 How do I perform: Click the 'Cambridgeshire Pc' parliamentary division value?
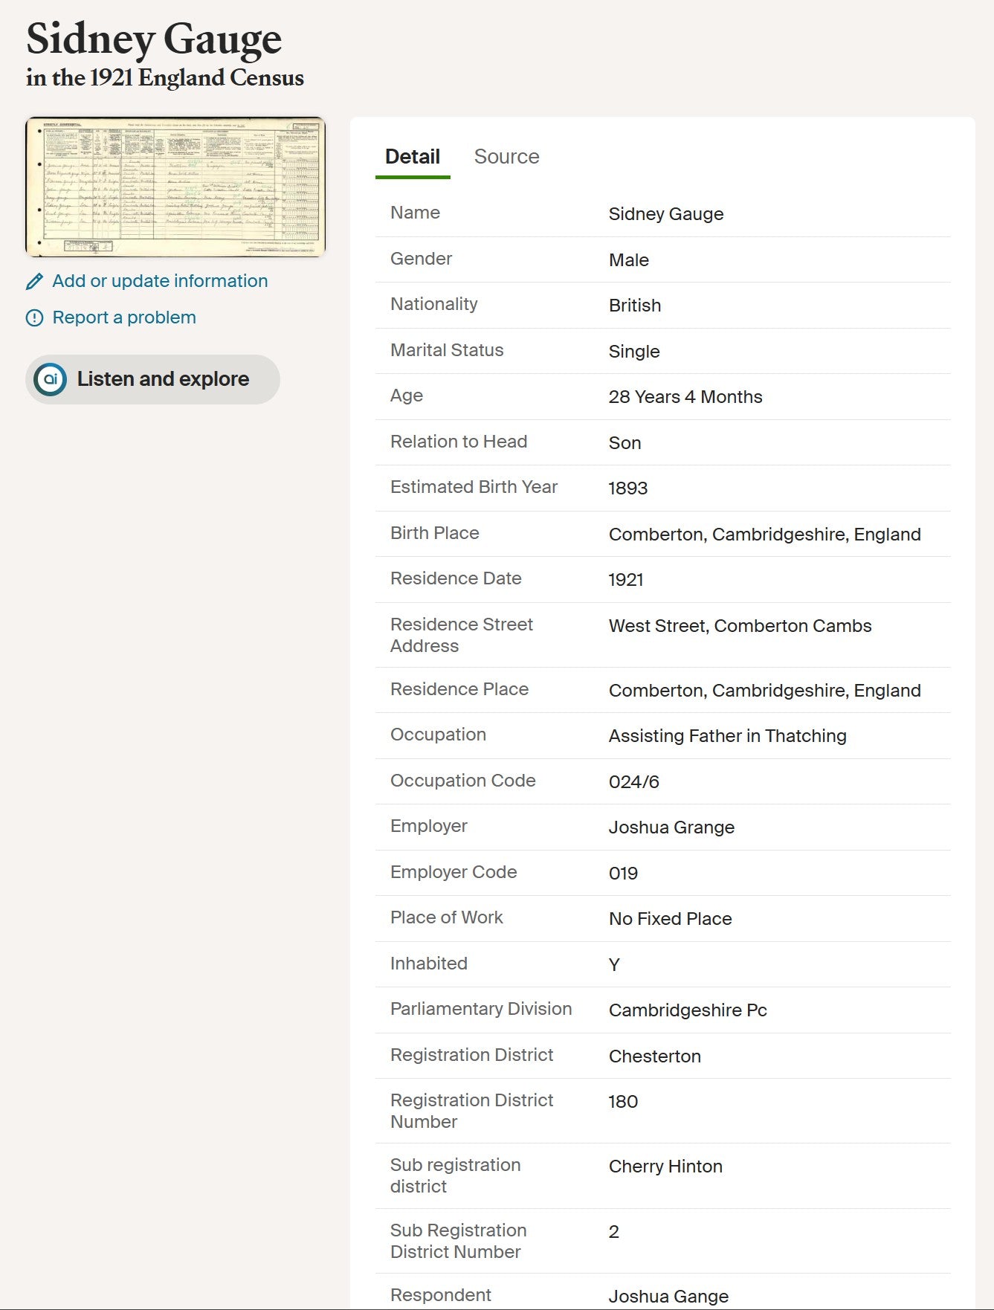coord(687,1010)
